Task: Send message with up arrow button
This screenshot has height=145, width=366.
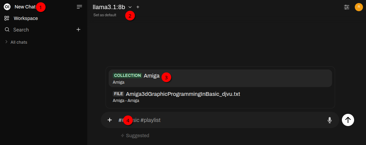Action: [x=348, y=120]
